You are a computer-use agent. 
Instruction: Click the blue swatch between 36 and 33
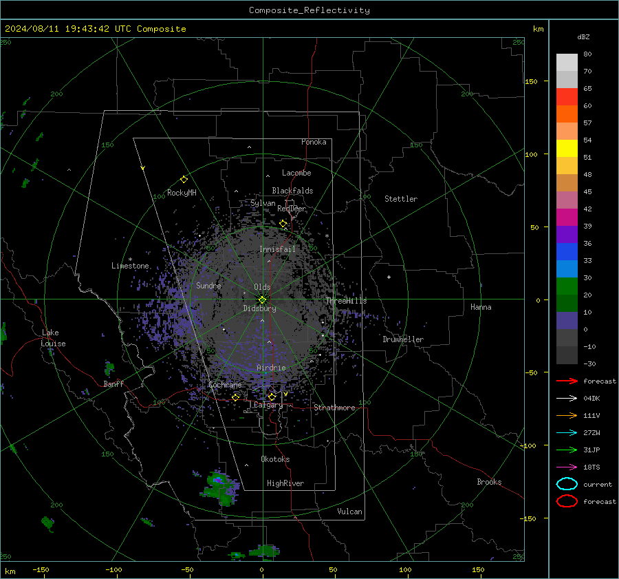(567, 251)
